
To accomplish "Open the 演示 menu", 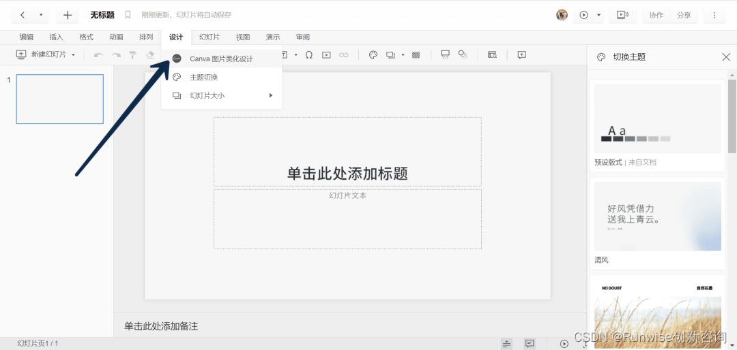I will [x=272, y=37].
